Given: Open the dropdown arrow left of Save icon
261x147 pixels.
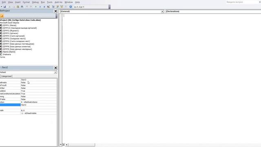Looking at the screenshot, I should 1,7.
